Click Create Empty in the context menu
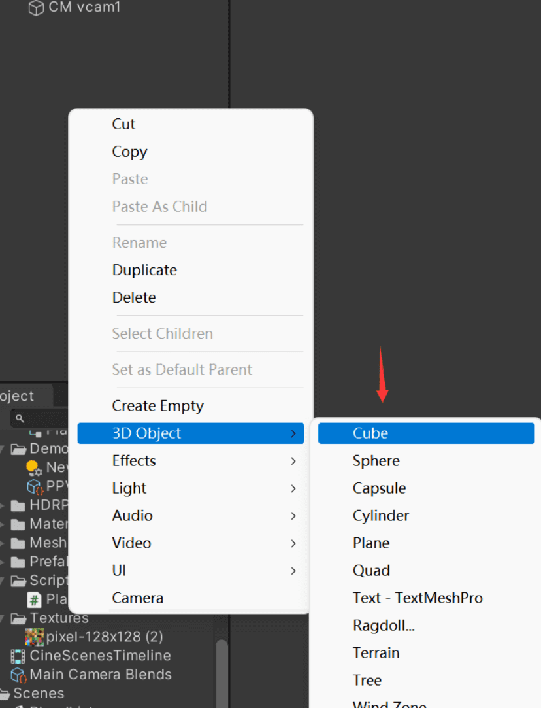 (157, 405)
